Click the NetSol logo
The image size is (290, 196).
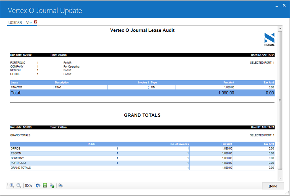(x=269, y=39)
